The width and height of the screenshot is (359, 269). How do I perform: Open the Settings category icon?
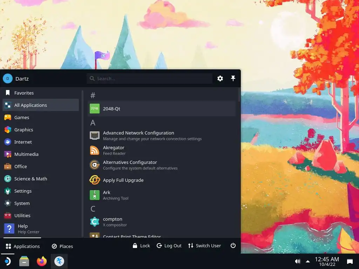pos(8,191)
